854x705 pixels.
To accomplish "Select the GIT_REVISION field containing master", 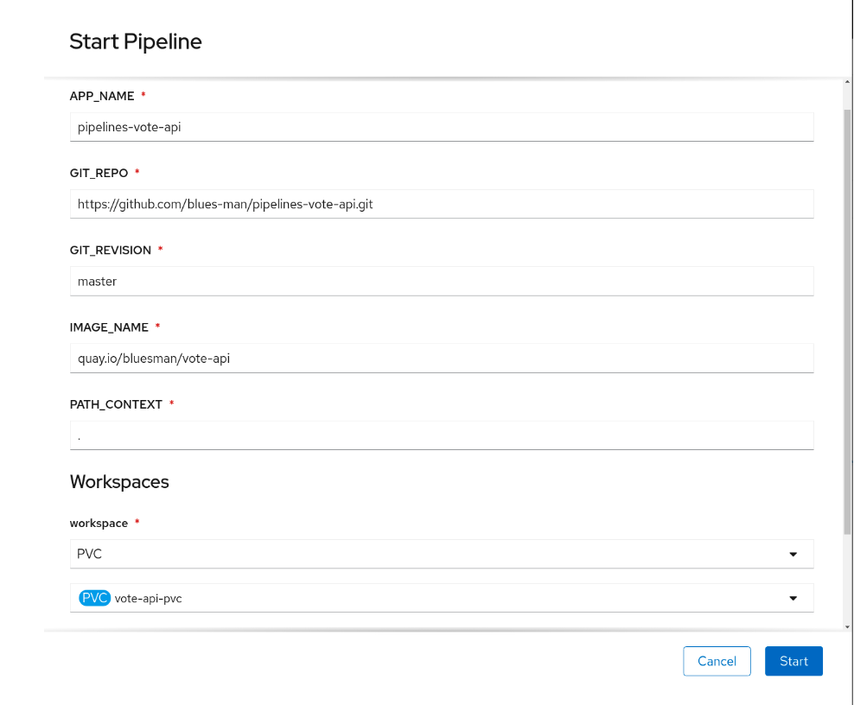I will [441, 281].
